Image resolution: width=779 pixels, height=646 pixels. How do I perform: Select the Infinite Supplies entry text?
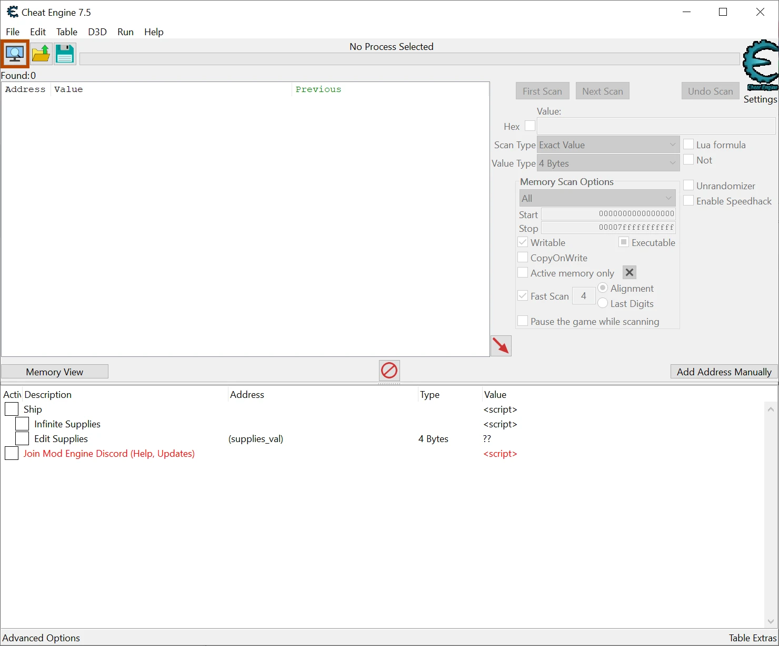coord(67,424)
